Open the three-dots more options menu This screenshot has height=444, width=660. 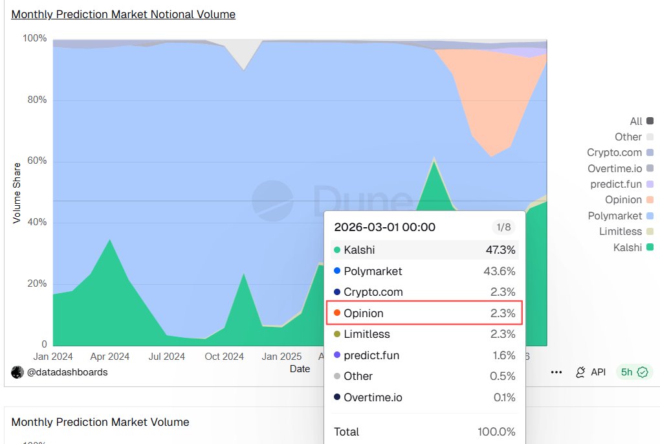coord(556,372)
